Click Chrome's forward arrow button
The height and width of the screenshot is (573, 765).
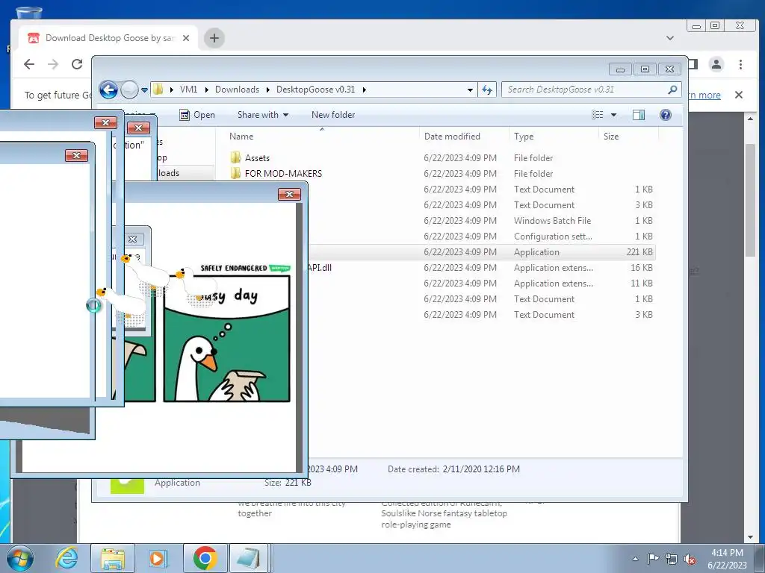click(53, 64)
